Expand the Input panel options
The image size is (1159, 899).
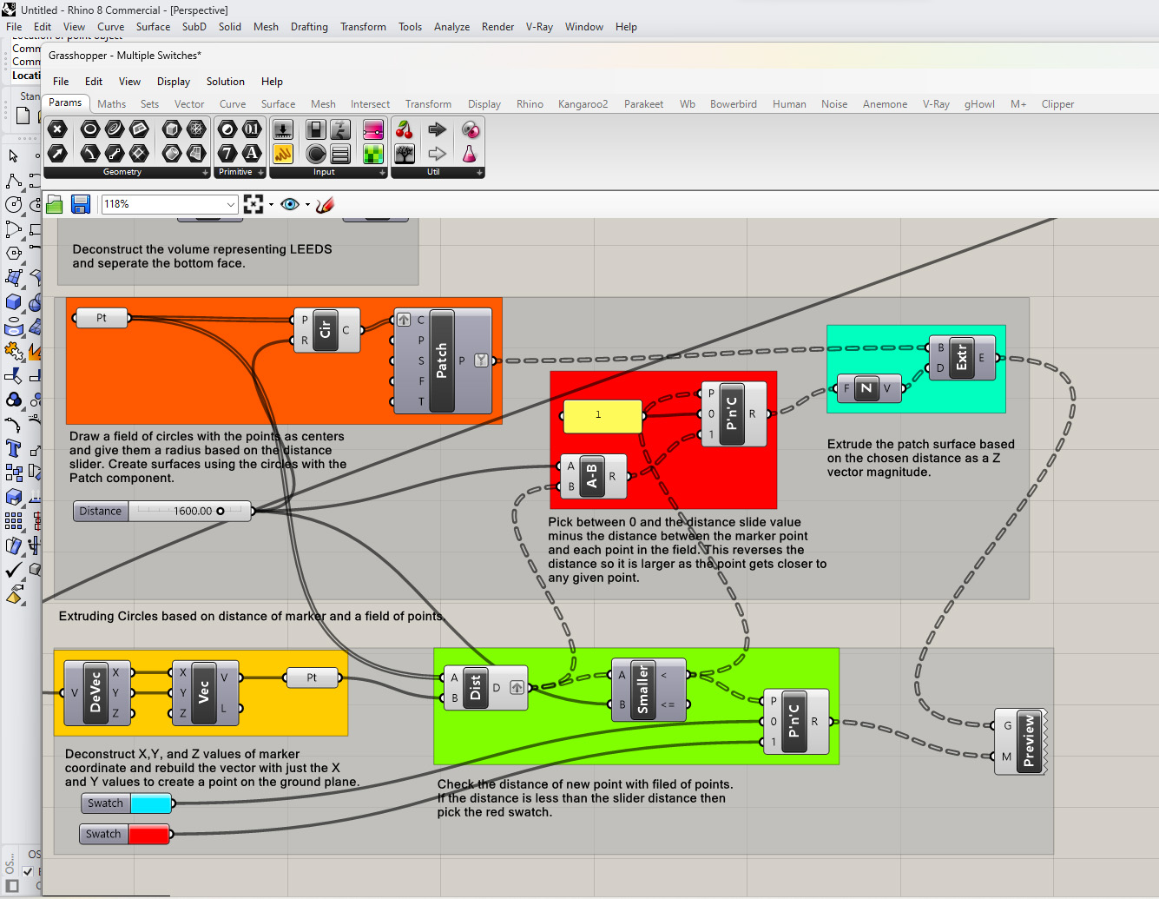pos(382,173)
